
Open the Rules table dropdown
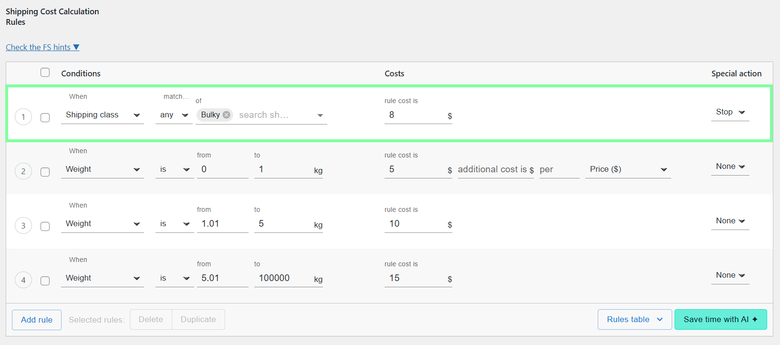[634, 320]
